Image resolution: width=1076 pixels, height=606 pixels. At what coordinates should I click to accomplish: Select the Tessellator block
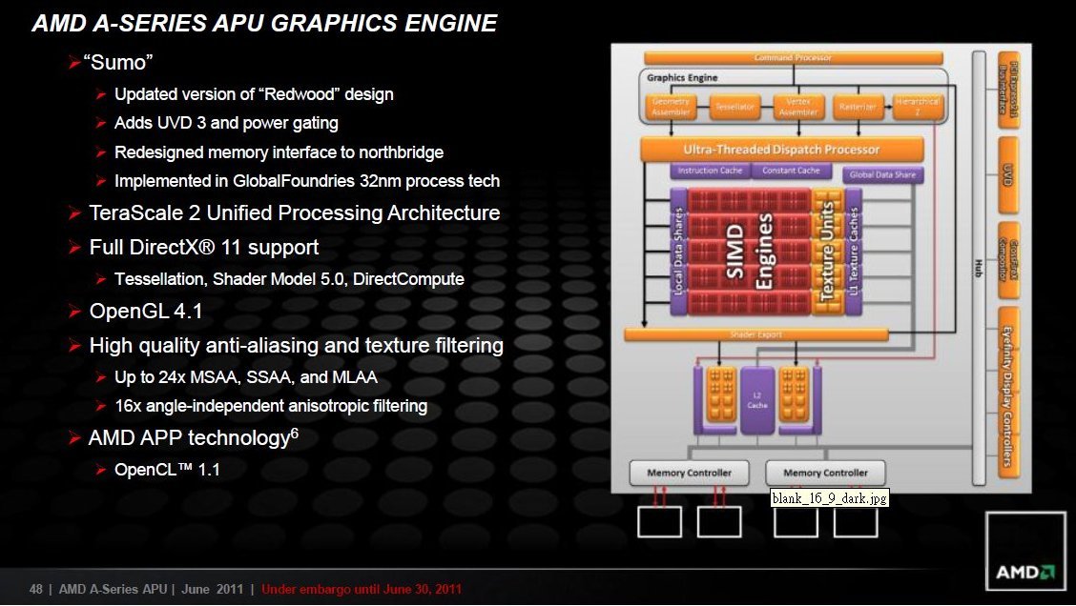735,107
